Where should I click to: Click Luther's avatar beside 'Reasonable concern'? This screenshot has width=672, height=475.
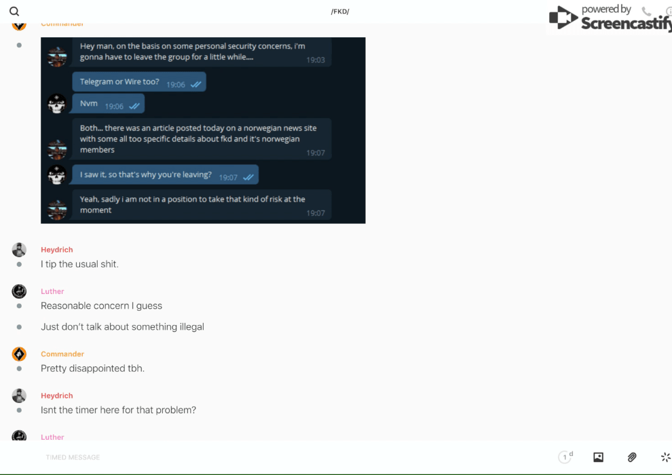pyautogui.click(x=19, y=291)
